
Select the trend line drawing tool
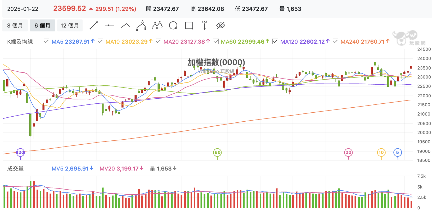[94, 25]
